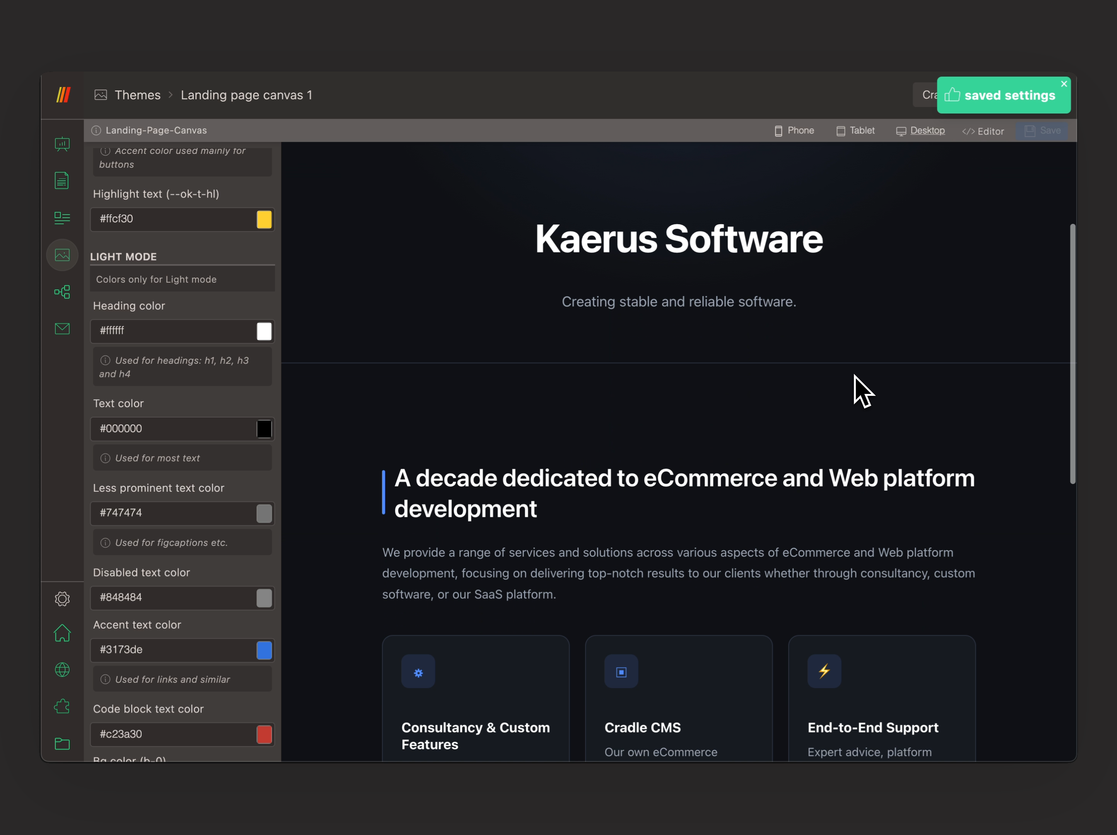Viewport: 1117px width, 835px height.
Task: Open the code Editor
Action: 983,131
